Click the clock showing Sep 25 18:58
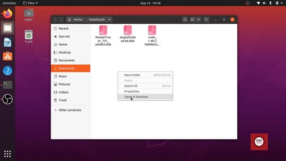The height and width of the screenshot is (161, 286). pyautogui.click(x=150, y=3)
